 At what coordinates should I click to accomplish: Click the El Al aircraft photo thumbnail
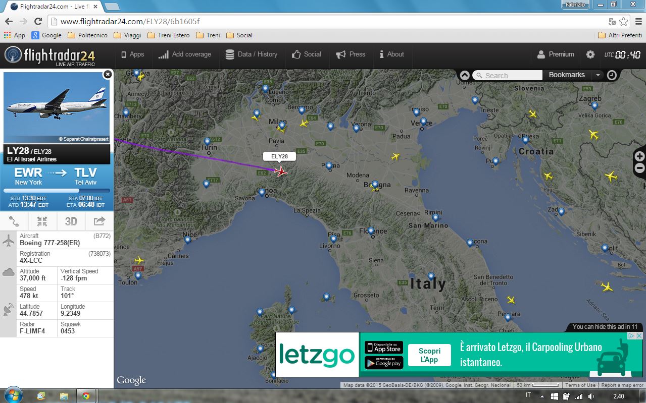[x=57, y=107]
